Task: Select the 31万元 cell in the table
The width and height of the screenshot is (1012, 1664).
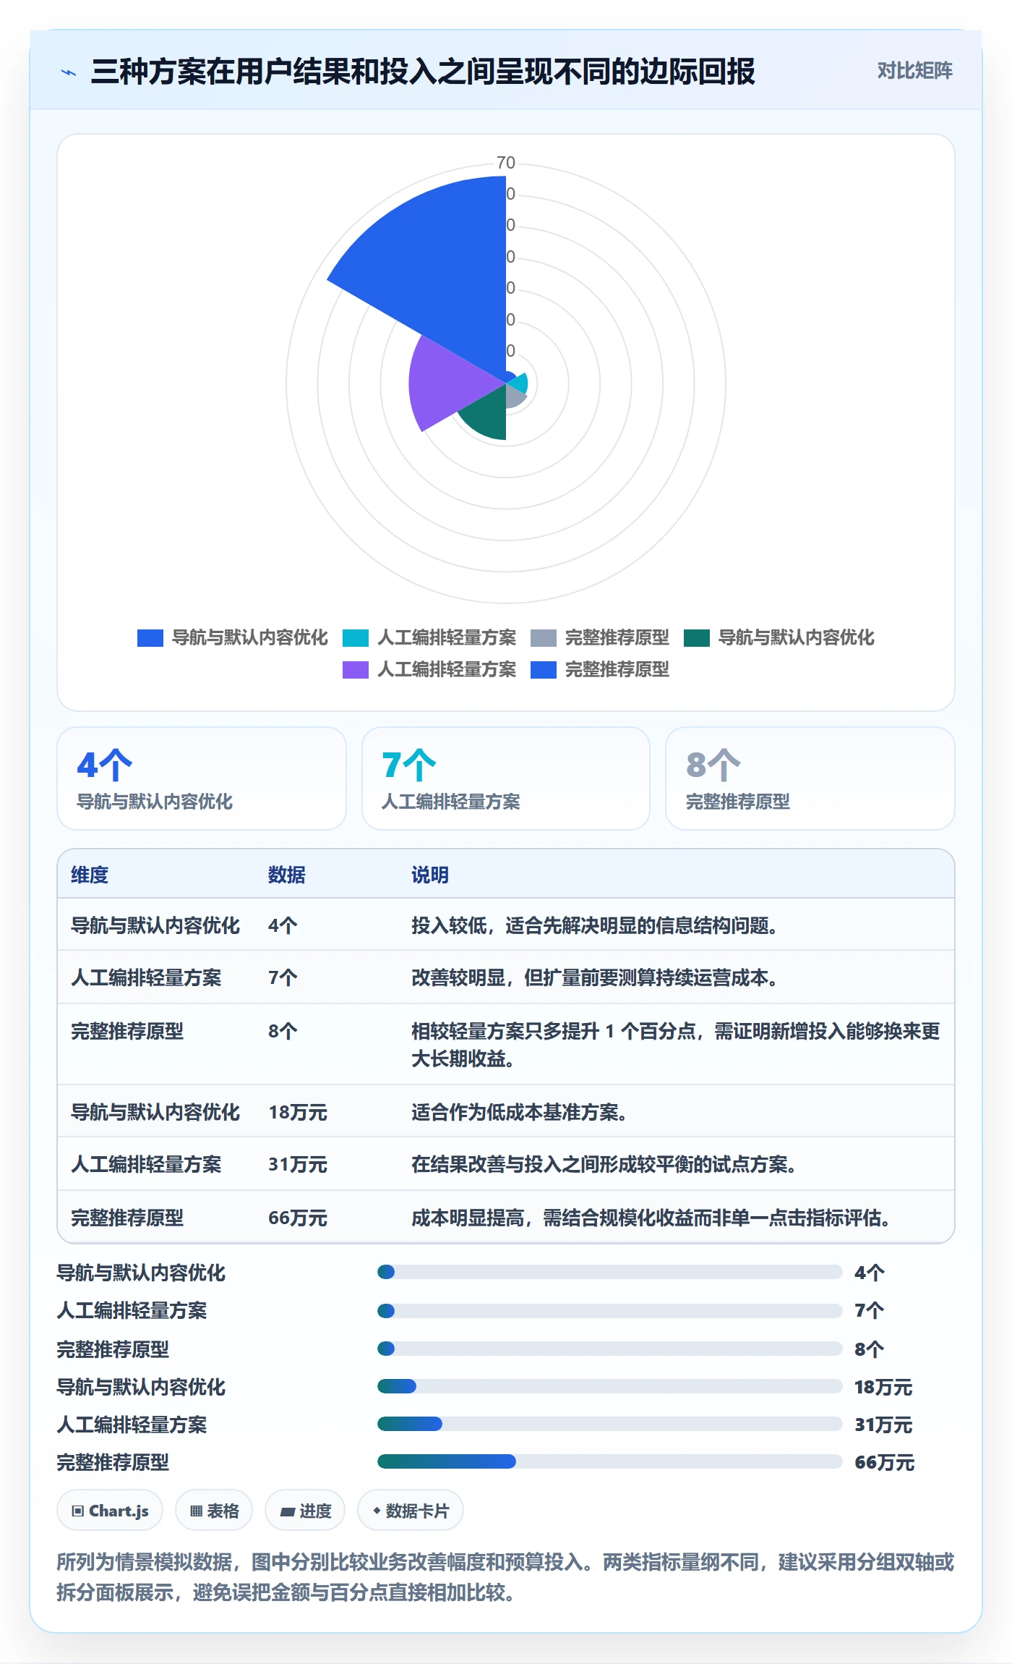Action: [x=298, y=1164]
